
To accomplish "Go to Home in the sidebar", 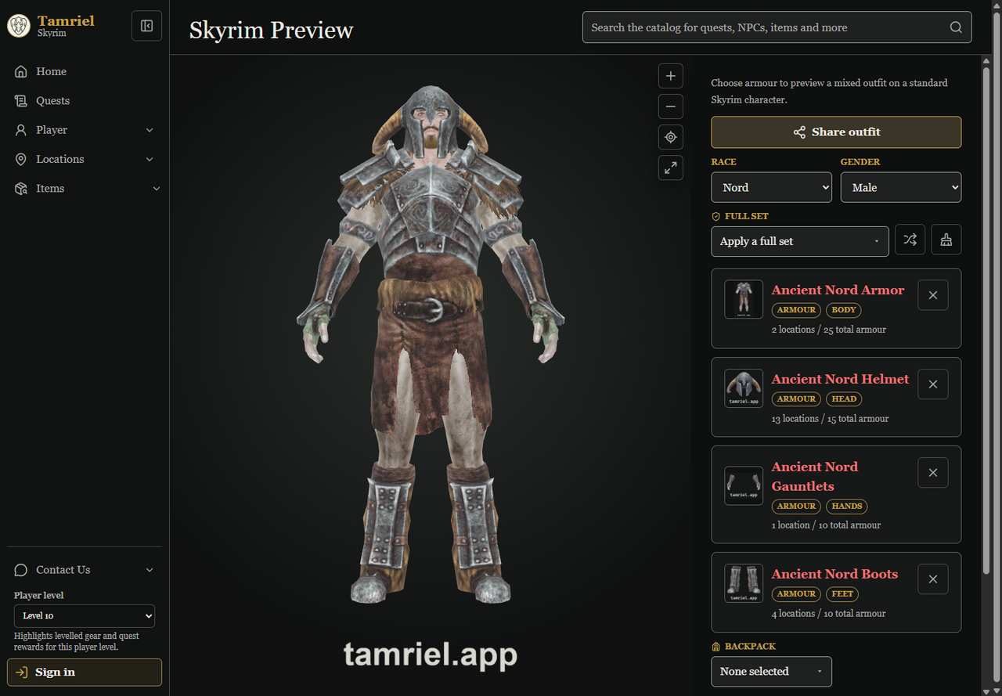I will [x=85, y=71].
